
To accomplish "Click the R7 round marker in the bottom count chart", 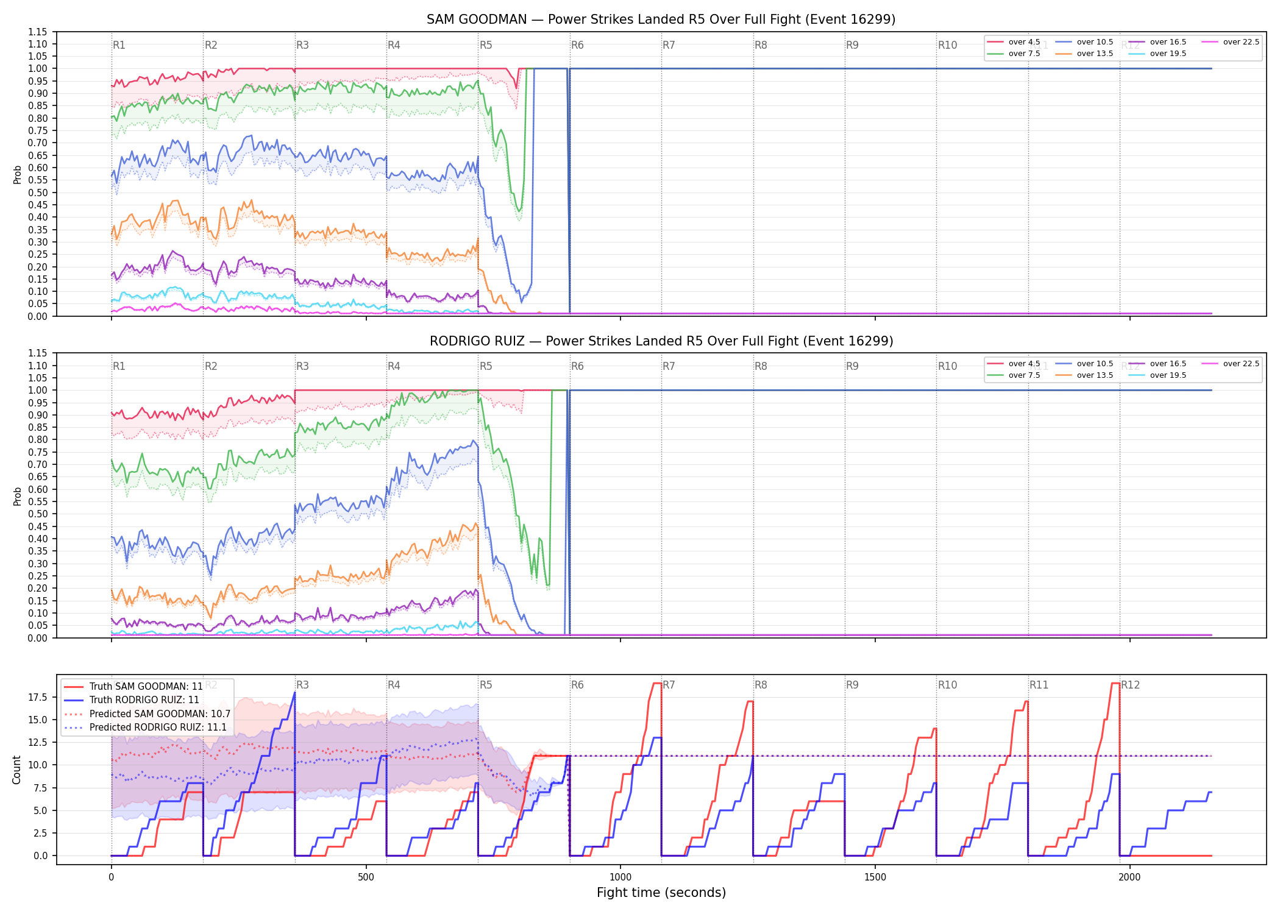I will pyautogui.click(x=669, y=685).
